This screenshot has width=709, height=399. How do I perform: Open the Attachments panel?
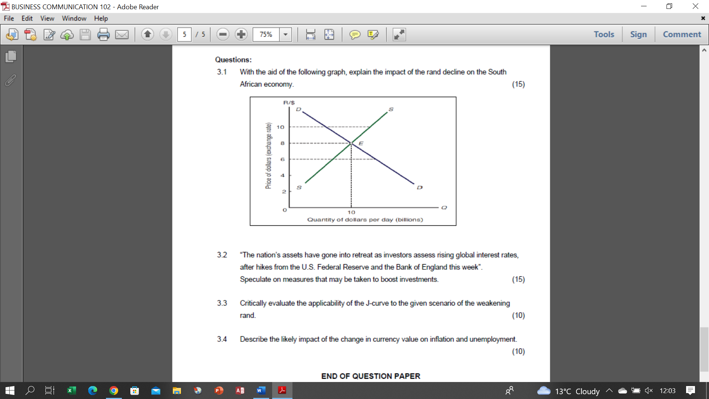[10, 81]
